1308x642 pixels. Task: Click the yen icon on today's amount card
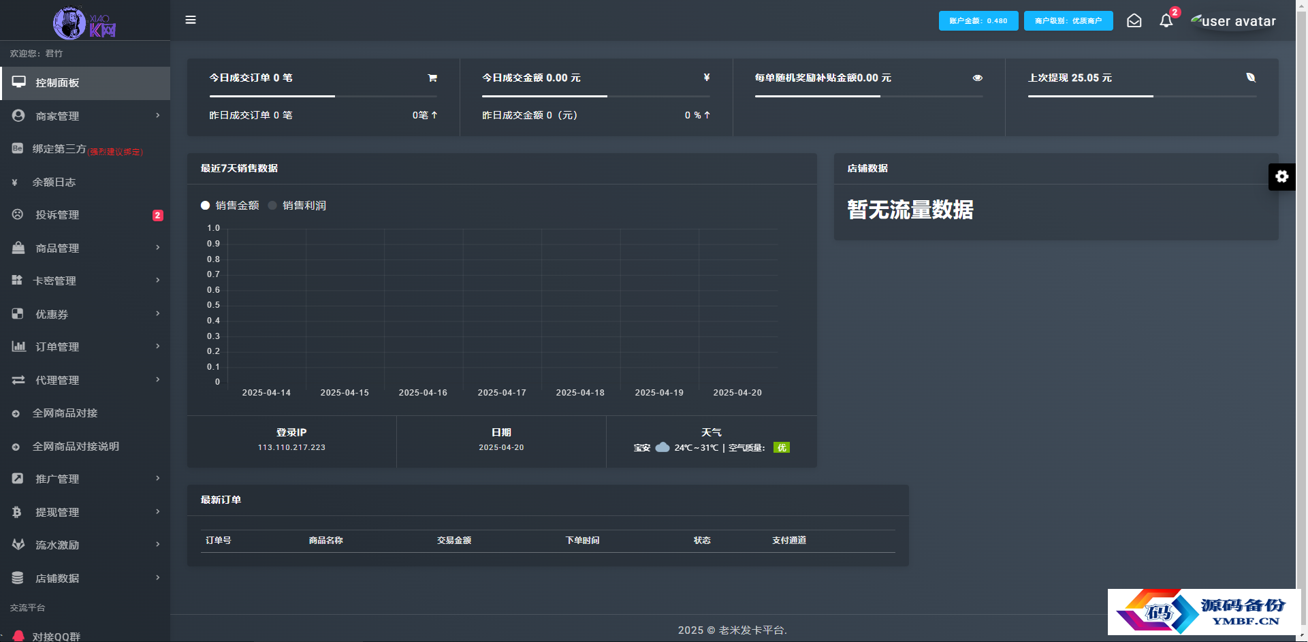[707, 78]
